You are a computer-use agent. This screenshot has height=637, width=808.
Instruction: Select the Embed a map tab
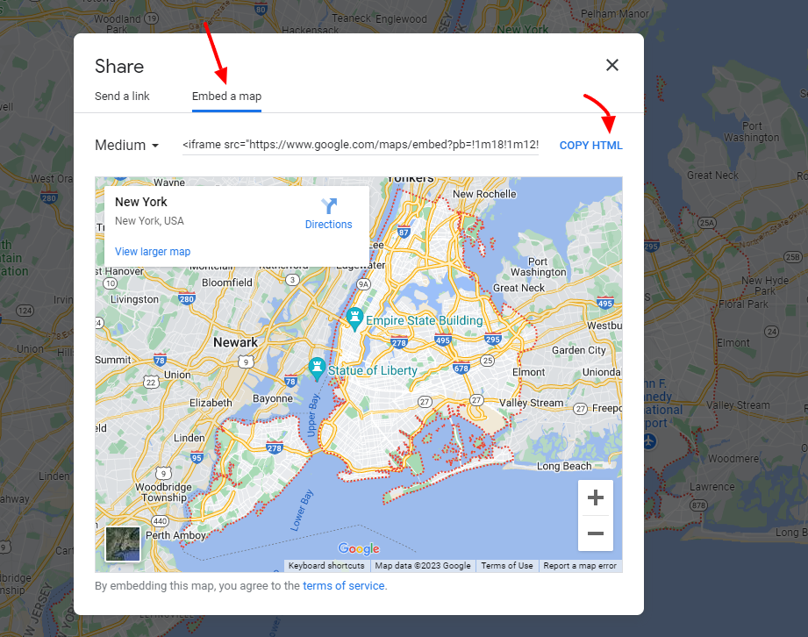(226, 97)
